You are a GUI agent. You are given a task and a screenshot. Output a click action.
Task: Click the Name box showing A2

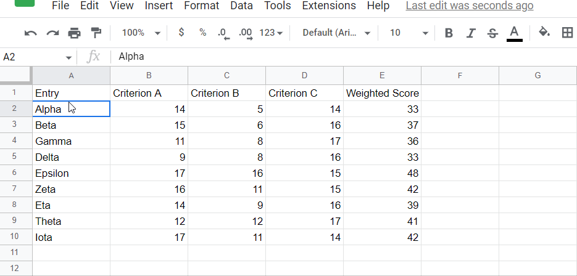click(37, 57)
